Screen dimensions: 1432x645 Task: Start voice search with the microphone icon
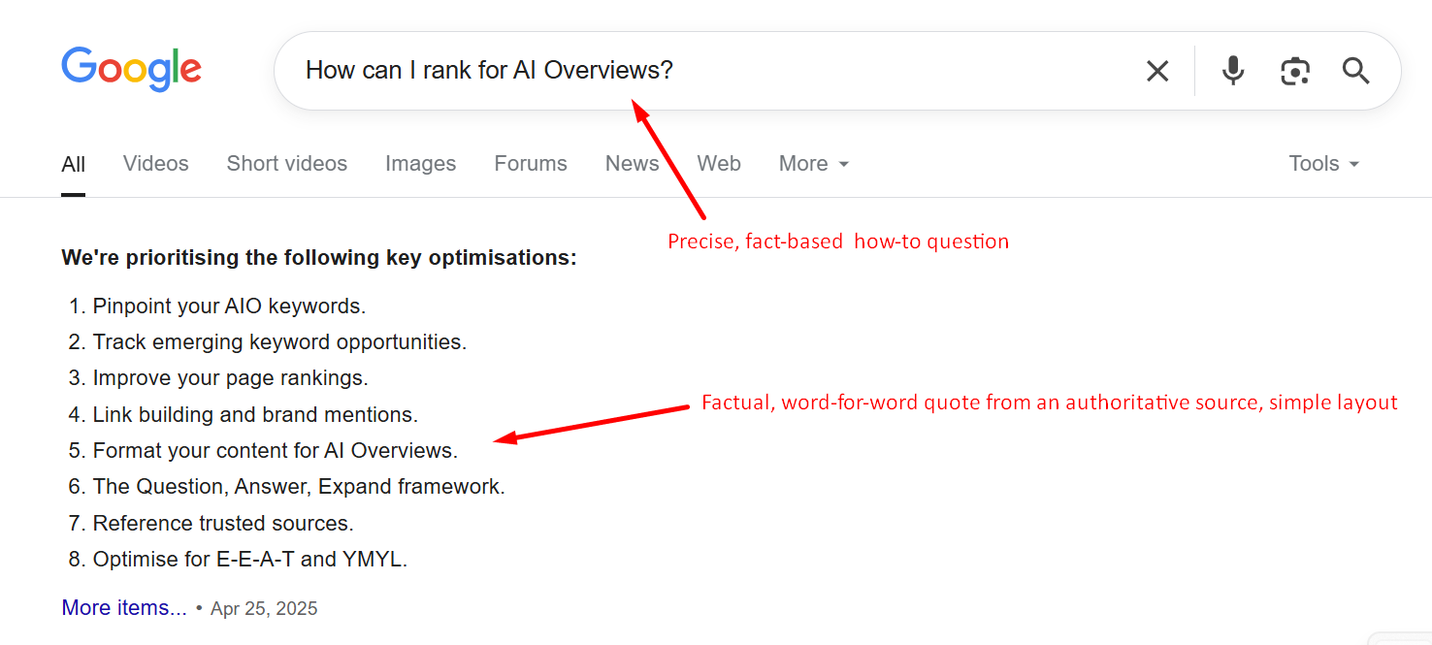[1233, 71]
